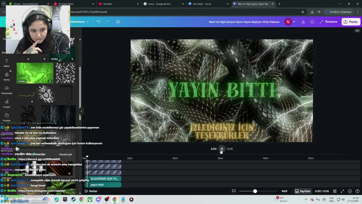Open the volume control in system tray
The width and height of the screenshot is (362, 204).
(x=343, y=199)
